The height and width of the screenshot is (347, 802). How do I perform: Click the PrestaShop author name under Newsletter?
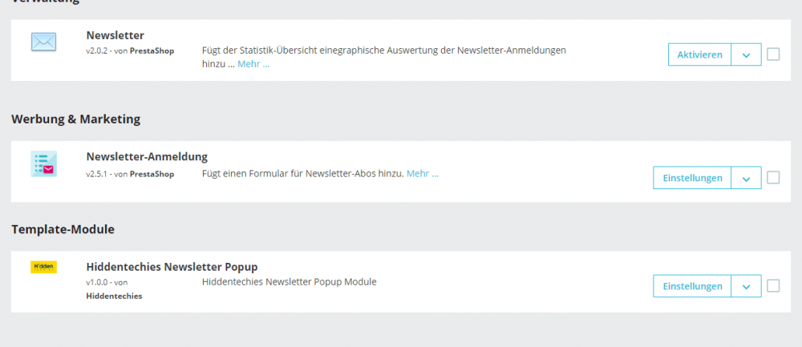coord(152,50)
